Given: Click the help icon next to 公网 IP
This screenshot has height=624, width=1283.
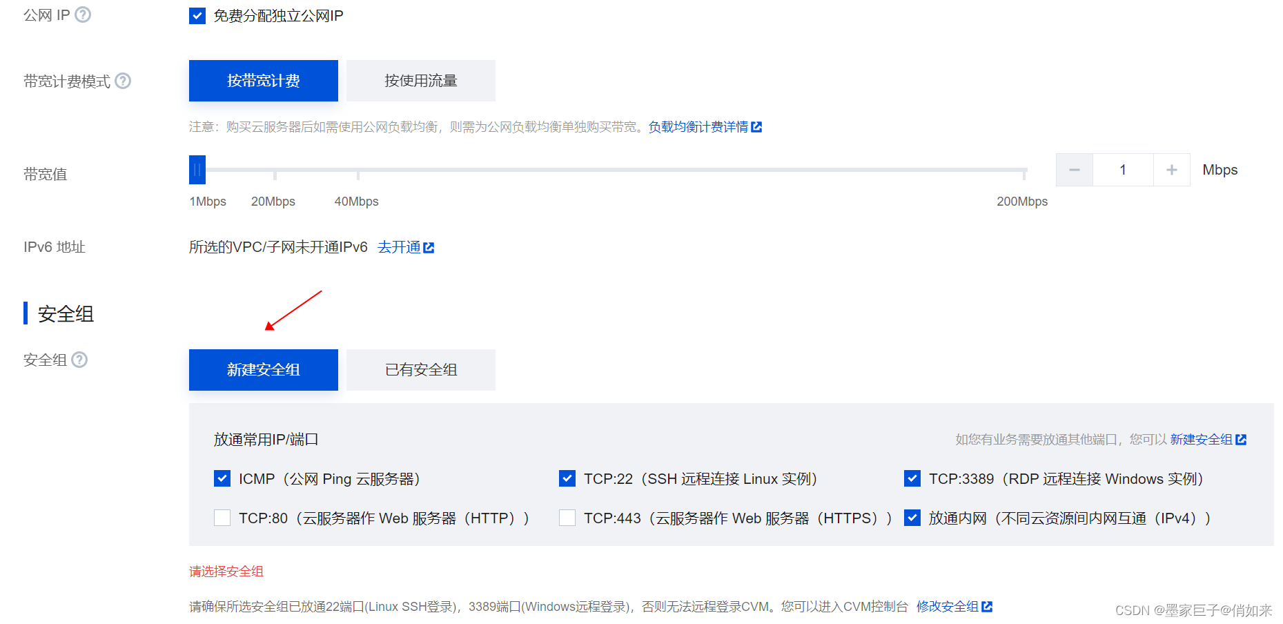Looking at the screenshot, I should 83,14.
